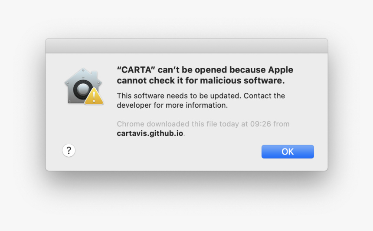Click the safe dial inside Gatekeeper icon
The image size is (373, 231).
[82, 89]
